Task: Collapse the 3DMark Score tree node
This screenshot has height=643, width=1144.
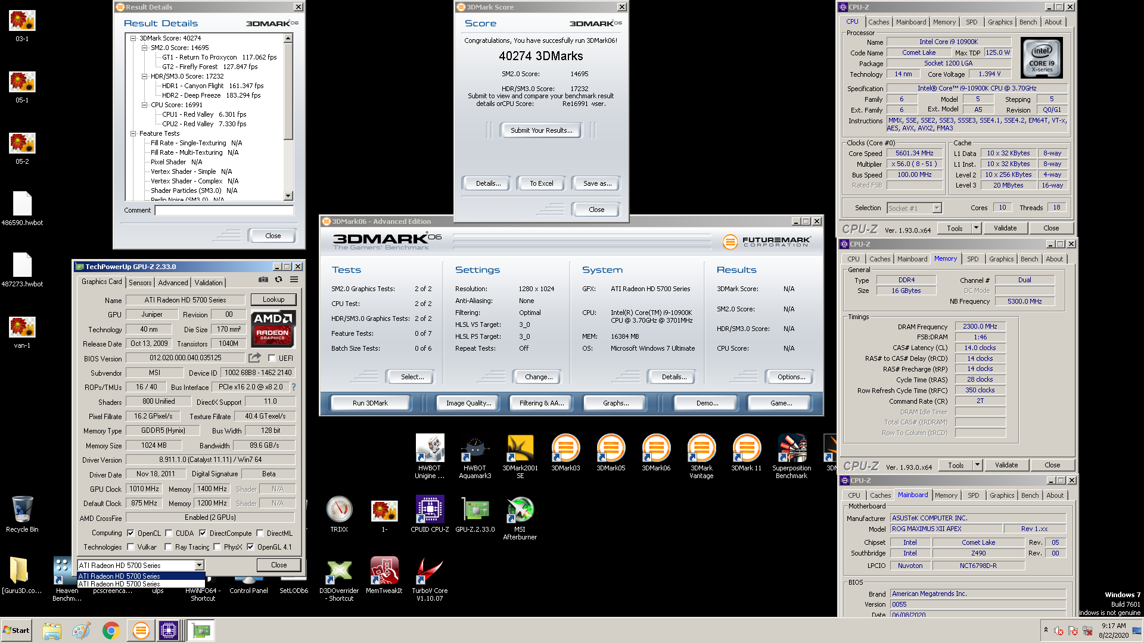Action: [x=133, y=38]
